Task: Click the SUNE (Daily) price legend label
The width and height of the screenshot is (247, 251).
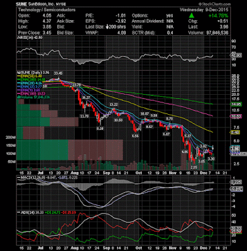Action: (x=33, y=73)
